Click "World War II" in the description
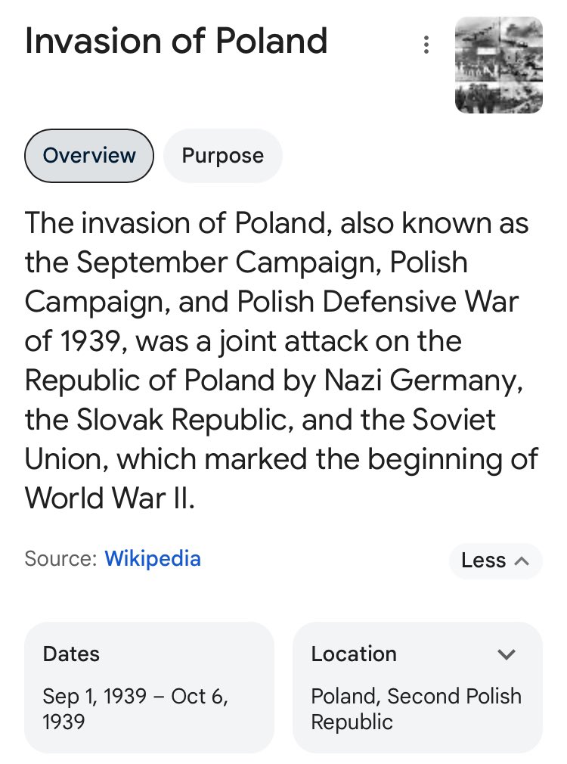The image size is (567, 764). (x=110, y=498)
